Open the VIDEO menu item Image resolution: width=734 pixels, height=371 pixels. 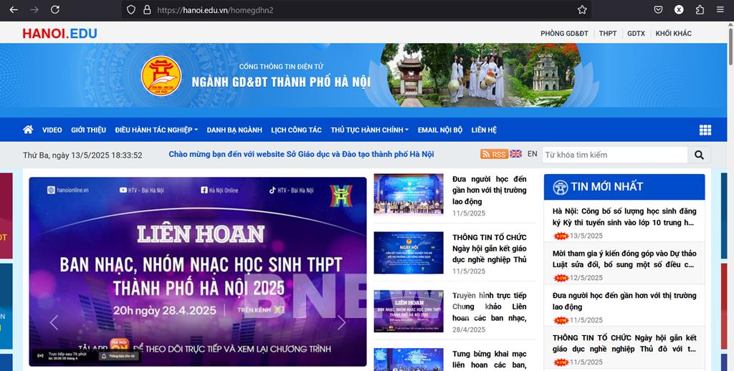52,130
